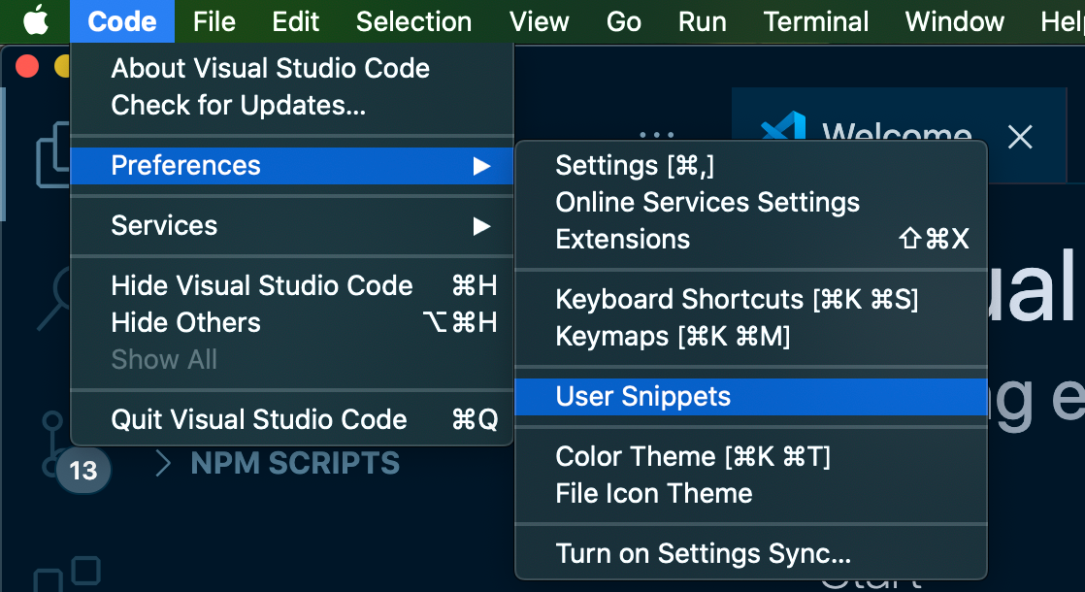1085x592 pixels.
Task: Open the Extensions squares icon in activity bar
Action: pos(67,574)
